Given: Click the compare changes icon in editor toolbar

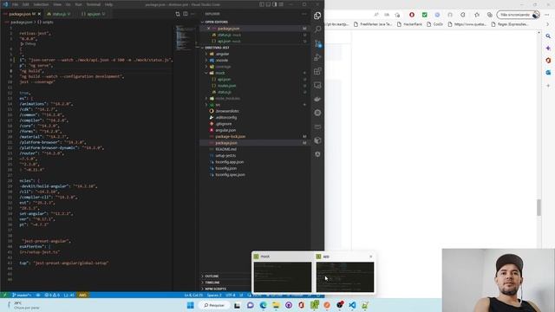Looking at the screenshot, I should [178, 14].
